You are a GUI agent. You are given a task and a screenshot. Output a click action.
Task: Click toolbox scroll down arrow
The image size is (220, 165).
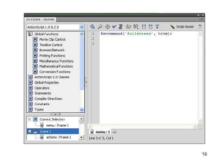pos(82,110)
